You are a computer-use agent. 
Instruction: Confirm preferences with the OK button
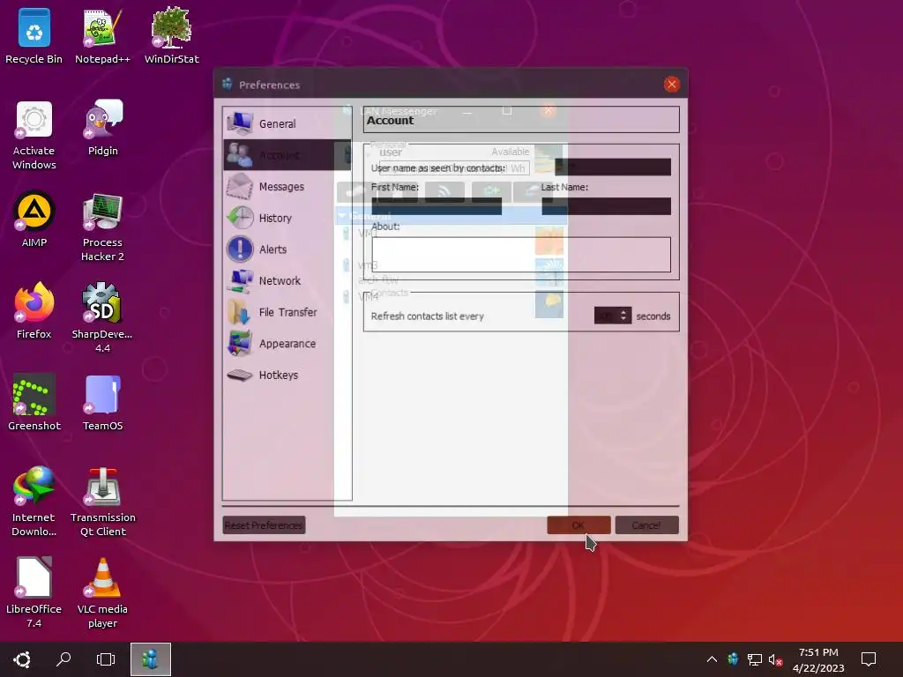click(578, 525)
